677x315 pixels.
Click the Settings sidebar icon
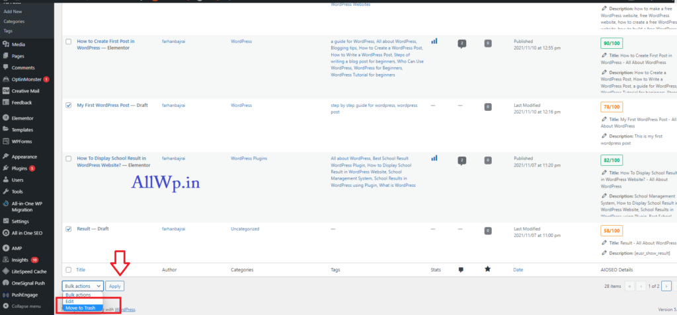(5, 221)
